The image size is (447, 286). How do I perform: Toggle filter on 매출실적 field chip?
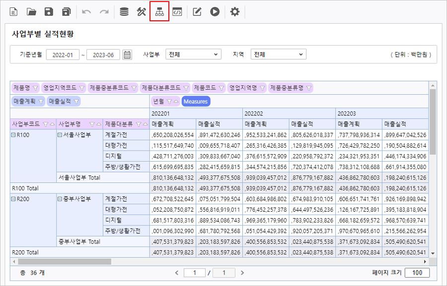(x=76, y=101)
